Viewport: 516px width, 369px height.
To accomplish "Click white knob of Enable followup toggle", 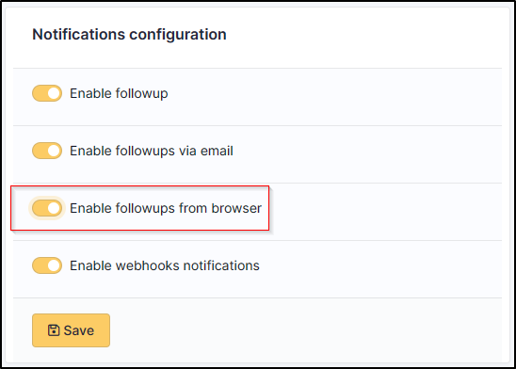I will pyautogui.click(x=54, y=93).
